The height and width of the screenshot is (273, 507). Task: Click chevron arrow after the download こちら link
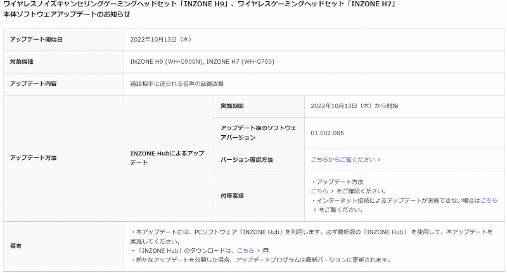[258, 250]
